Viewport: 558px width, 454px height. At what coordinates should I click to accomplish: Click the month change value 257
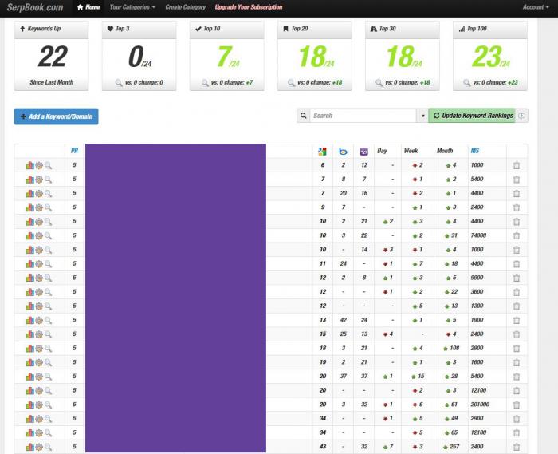coord(454,447)
